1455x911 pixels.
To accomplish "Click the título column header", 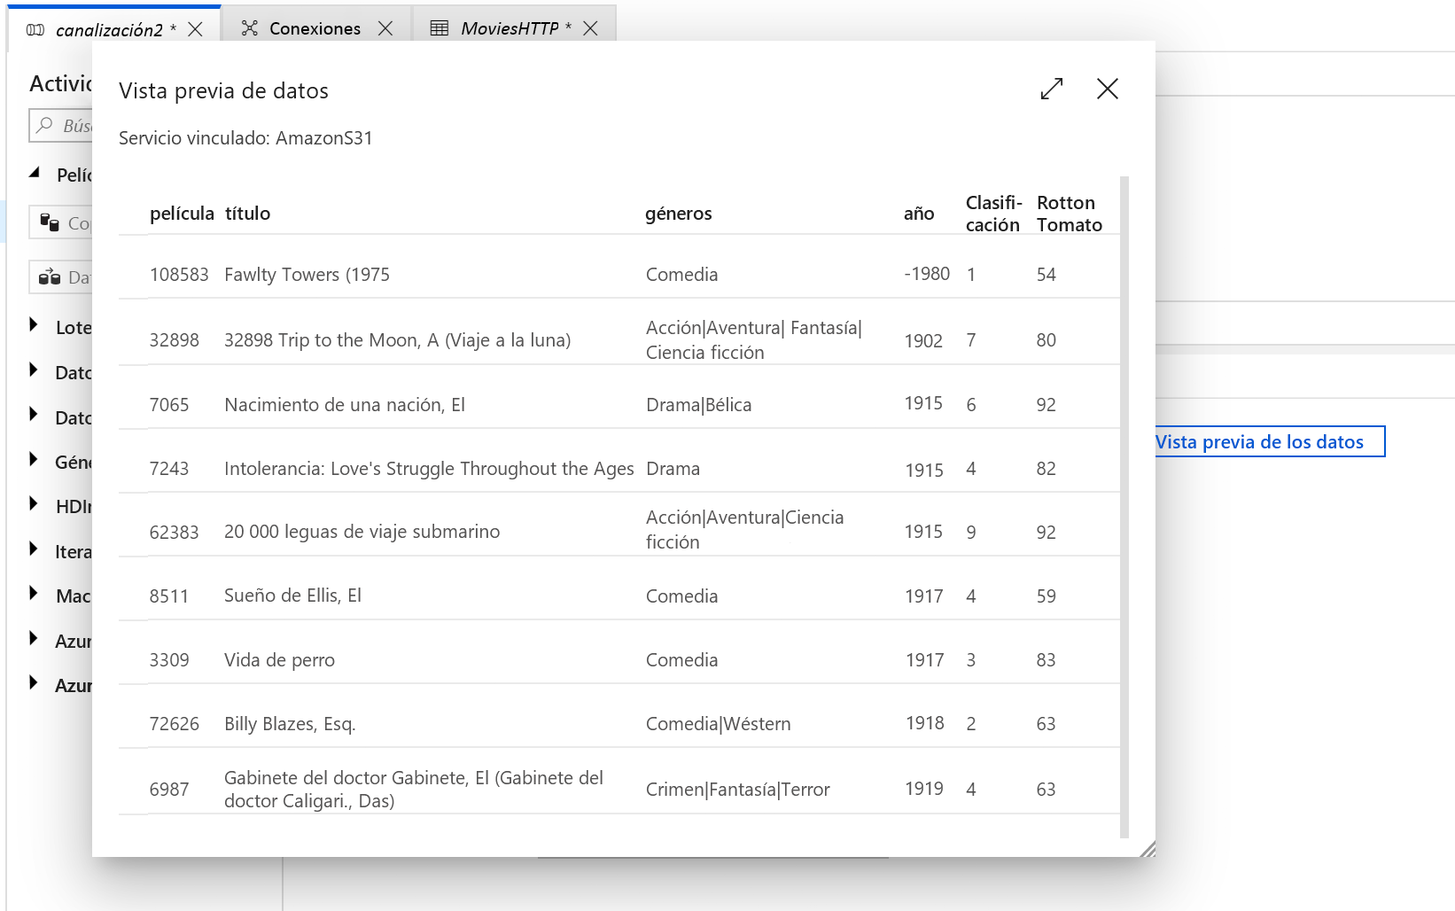I will (247, 214).
